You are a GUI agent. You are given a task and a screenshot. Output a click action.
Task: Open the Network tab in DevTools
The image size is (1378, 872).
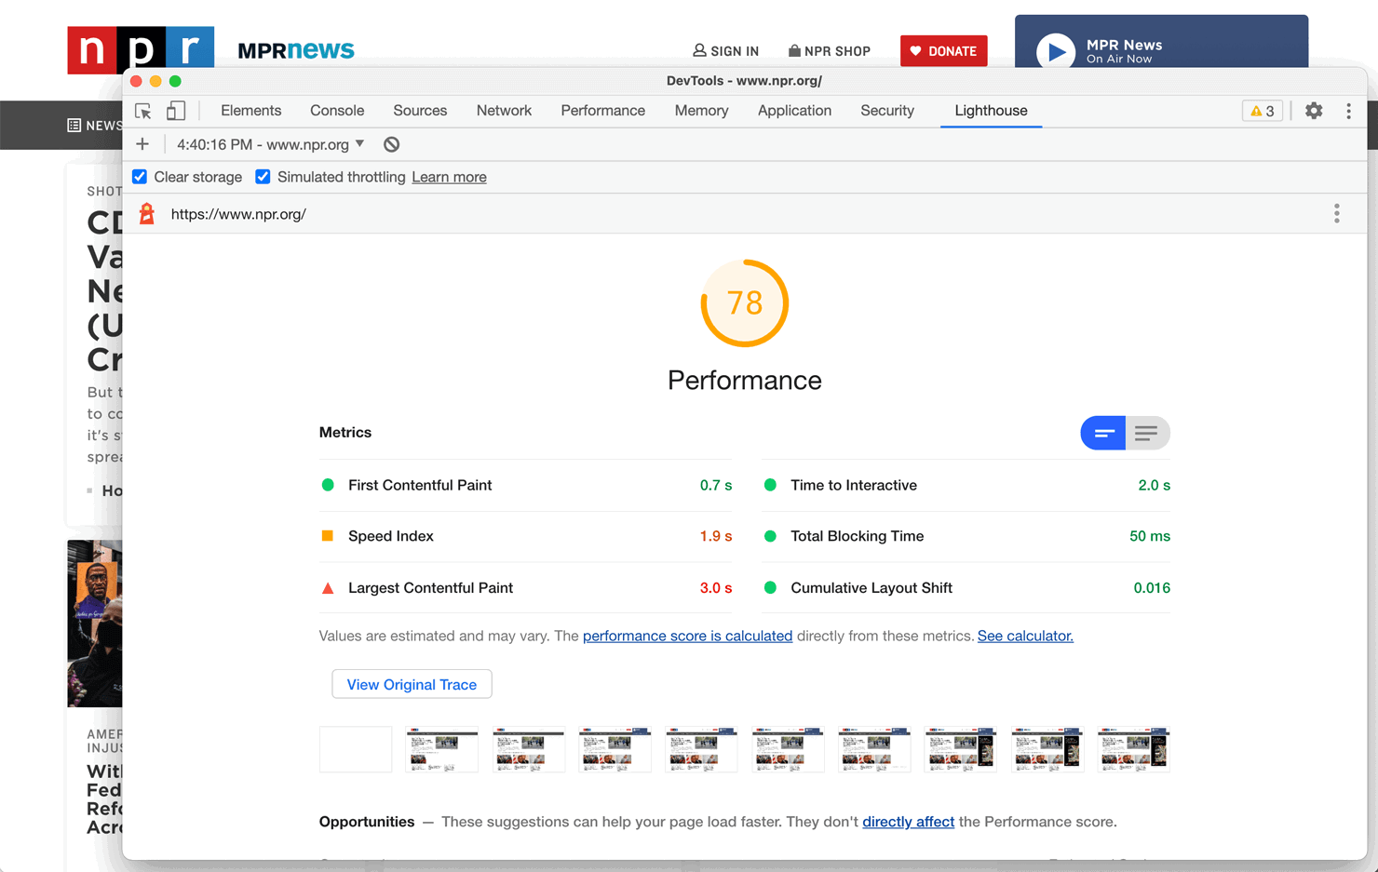tap(504, 111)
